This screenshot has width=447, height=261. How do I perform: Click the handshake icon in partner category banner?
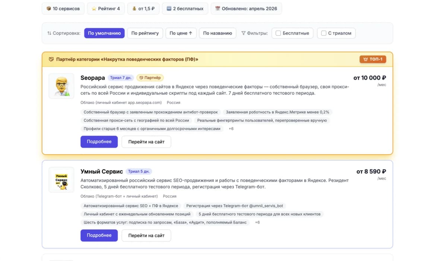51,59
